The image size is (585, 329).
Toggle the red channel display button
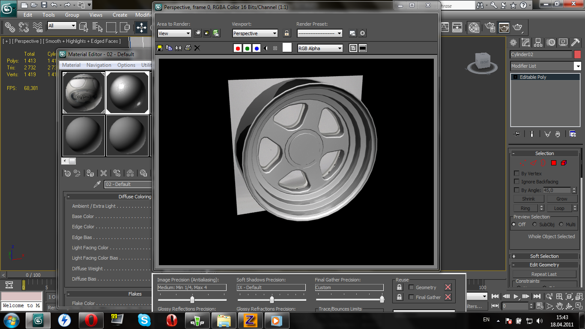point(238,48)
